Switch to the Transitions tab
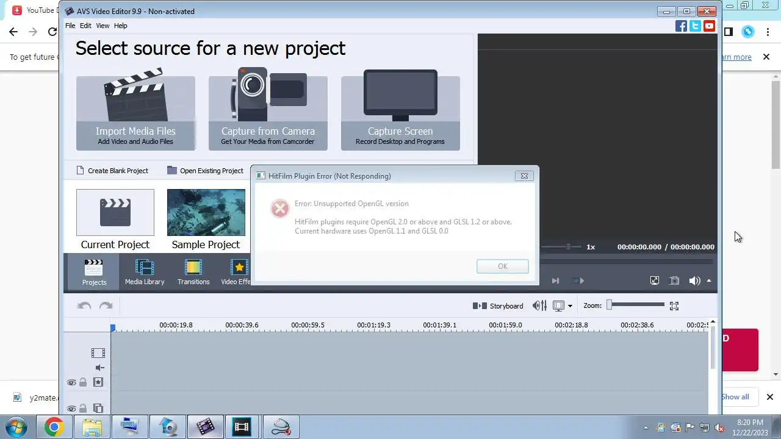Image resolution: width=781 pixels, height=439 pixels. (193, 272)
